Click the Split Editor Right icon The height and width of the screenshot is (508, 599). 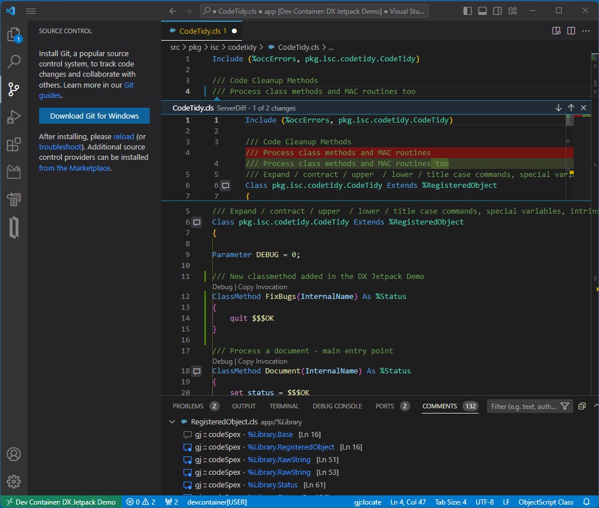(571, 31)
